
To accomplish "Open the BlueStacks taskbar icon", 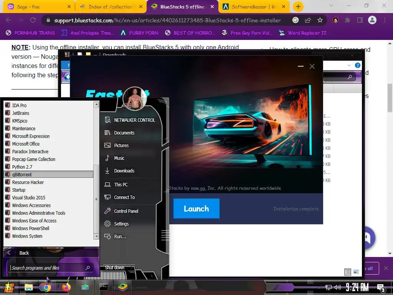I will coord(122,287).
